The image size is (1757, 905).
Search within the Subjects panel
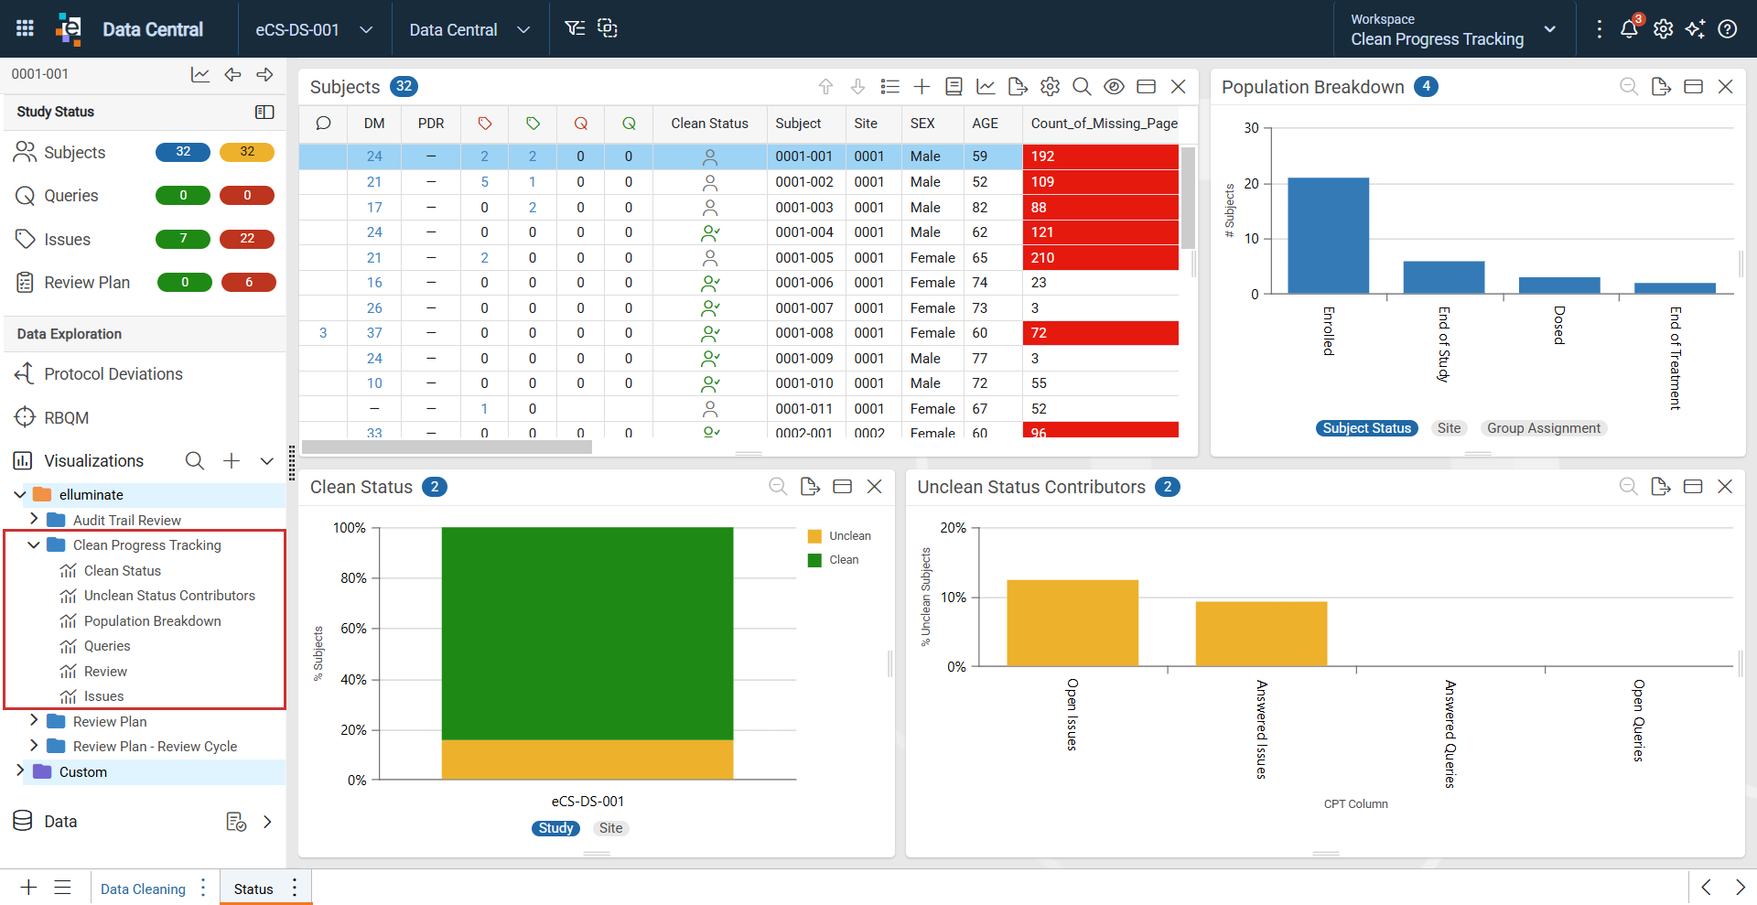[x=1082, y=86]
